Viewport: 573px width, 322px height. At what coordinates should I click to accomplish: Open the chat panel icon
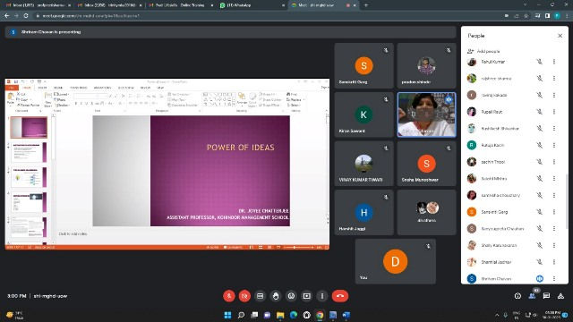(546, 296)
